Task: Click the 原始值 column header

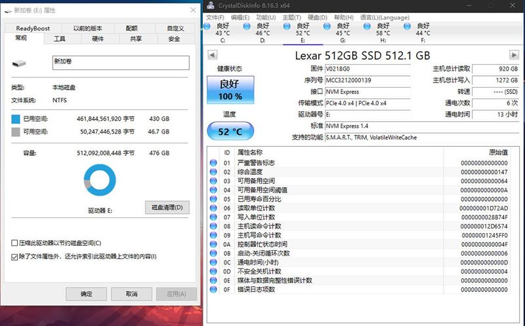Action: 477,153
